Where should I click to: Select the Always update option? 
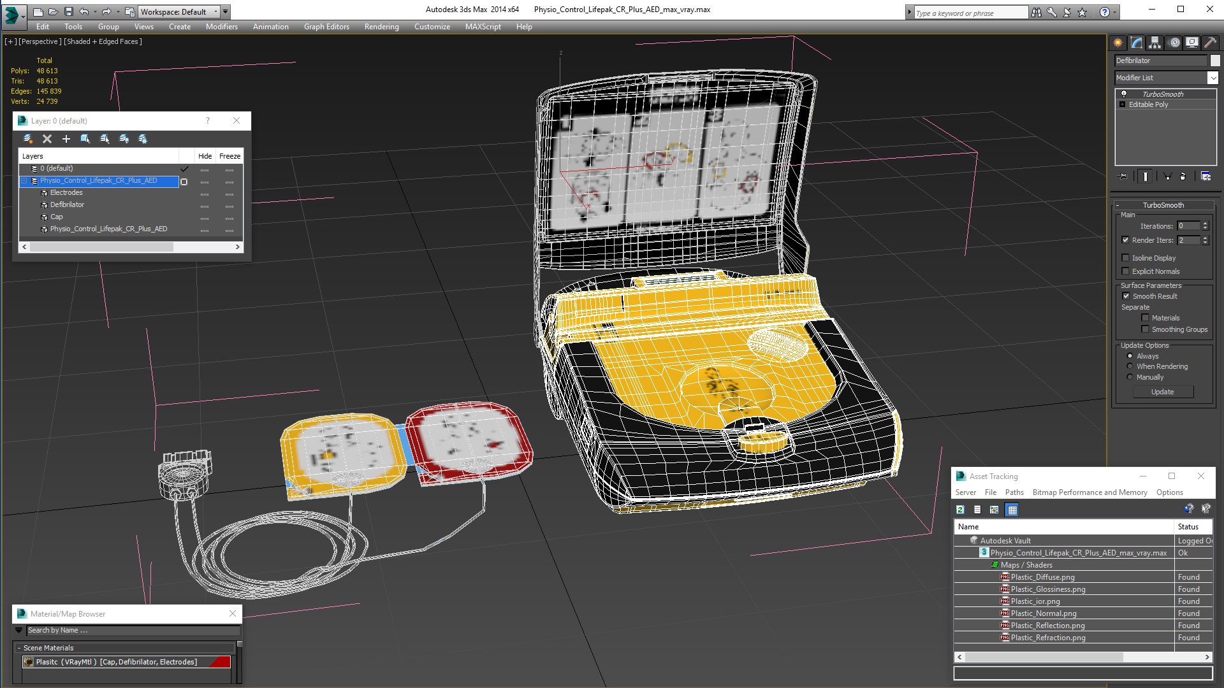tap(1130, 356)
